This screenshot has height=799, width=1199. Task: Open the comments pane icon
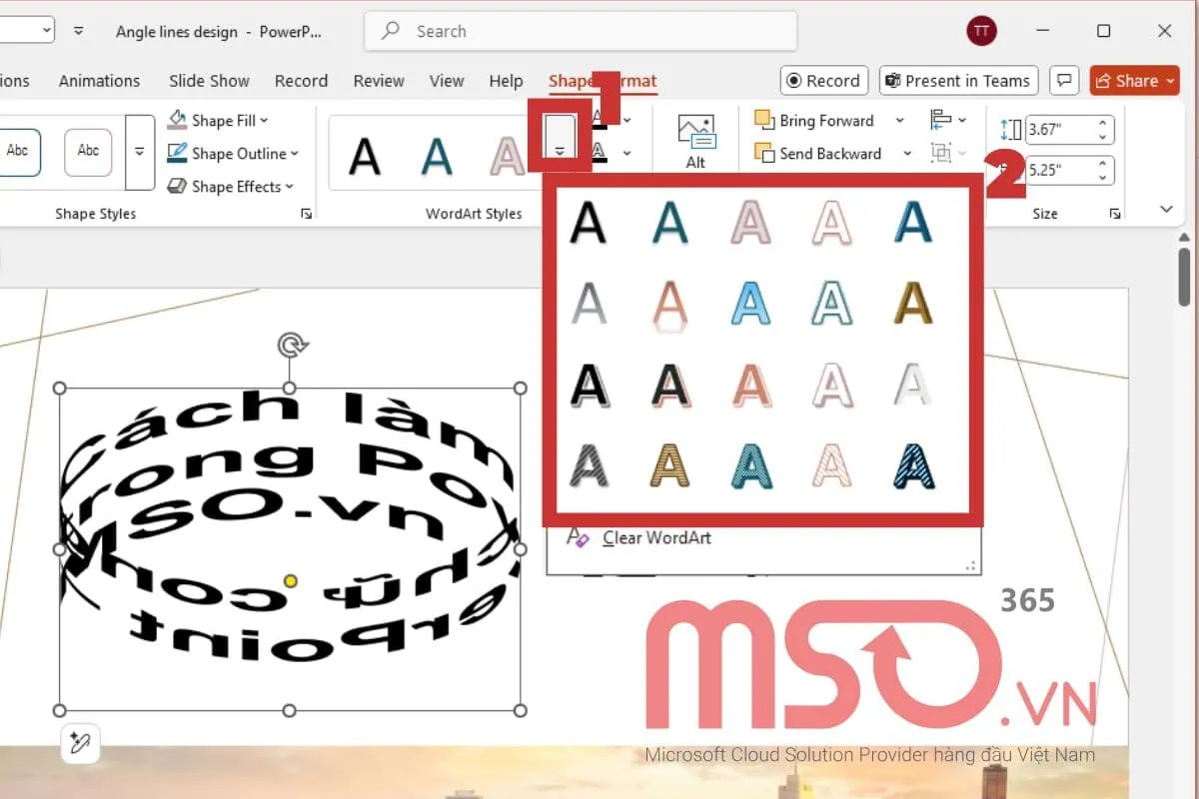(1065, 81)
